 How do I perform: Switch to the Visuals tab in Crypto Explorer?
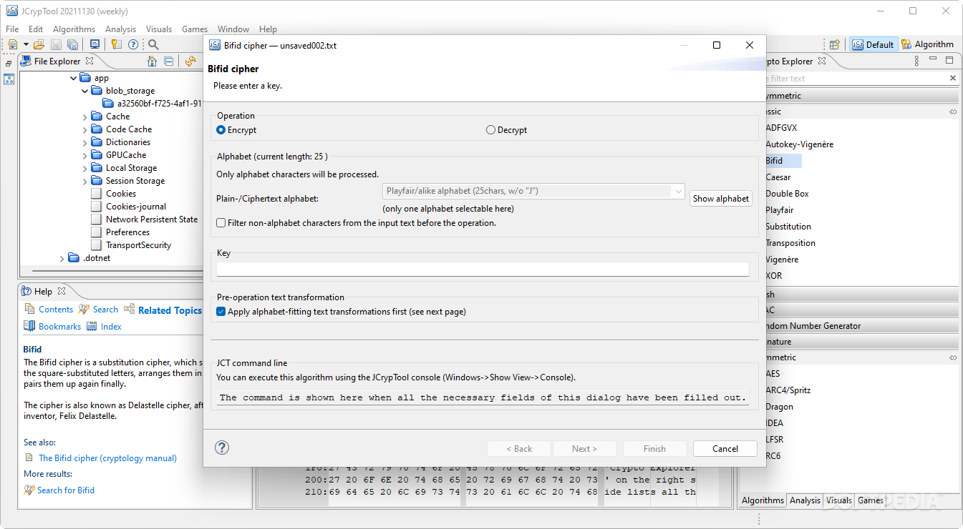[838, 500]
